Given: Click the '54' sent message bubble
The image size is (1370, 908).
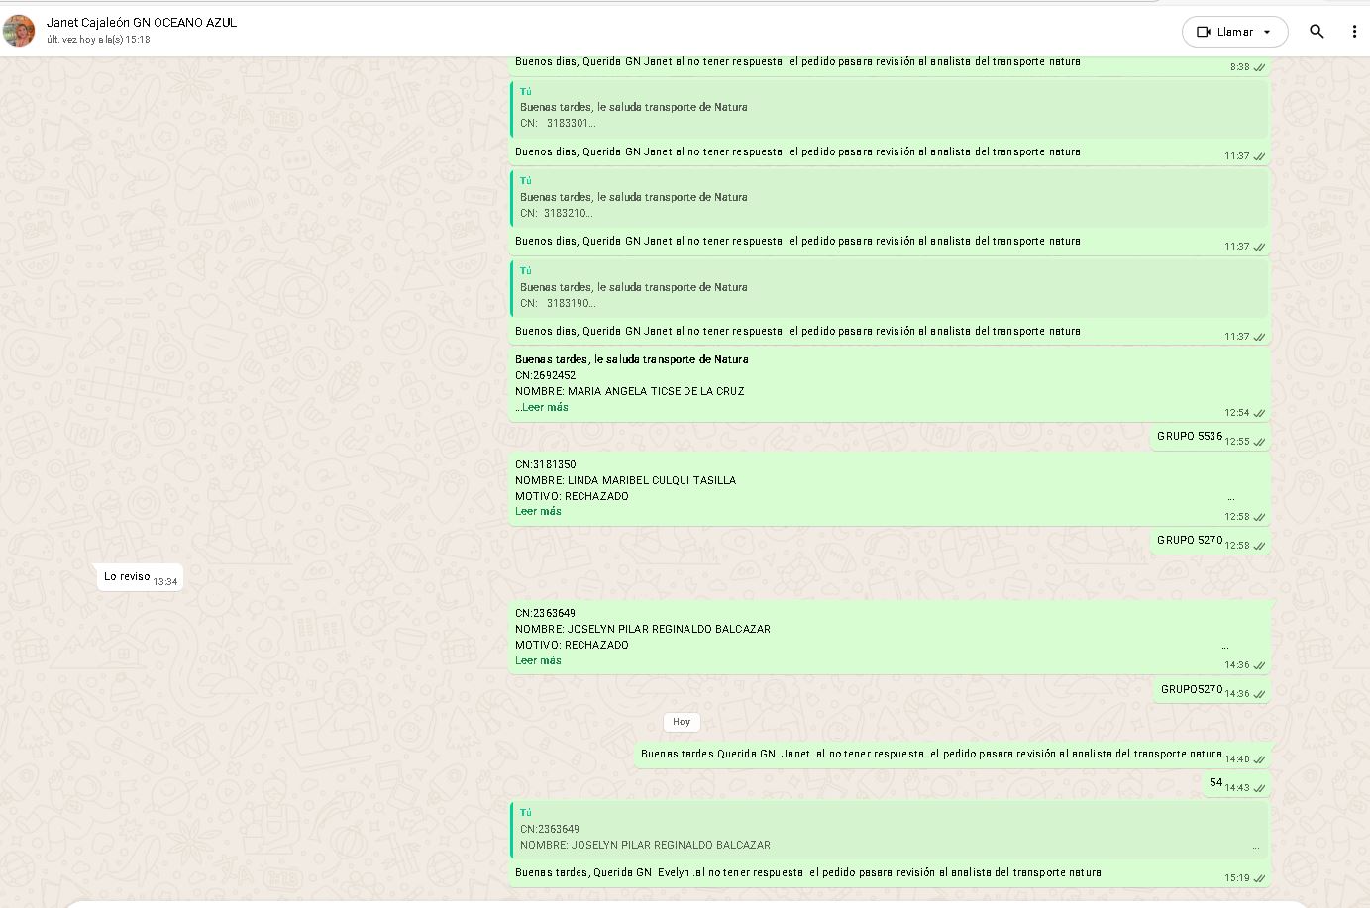Looking at the screenshot, I should [x=1216, y=783].
